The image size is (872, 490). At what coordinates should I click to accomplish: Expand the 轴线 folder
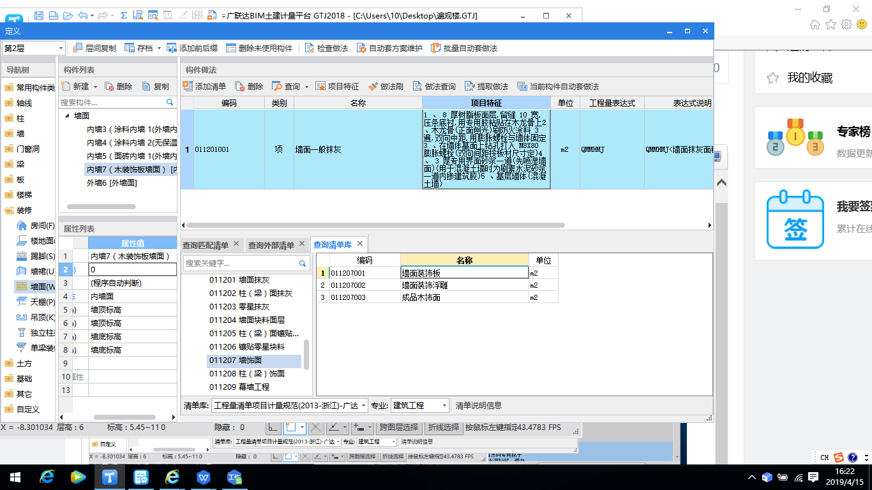click(x=8, y=103)
